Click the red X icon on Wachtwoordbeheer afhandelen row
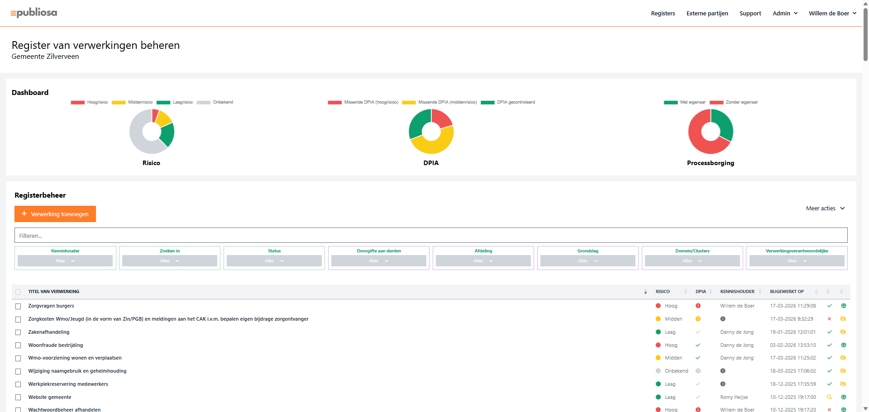The image size is (869, 412). click(x=830, y=409)
